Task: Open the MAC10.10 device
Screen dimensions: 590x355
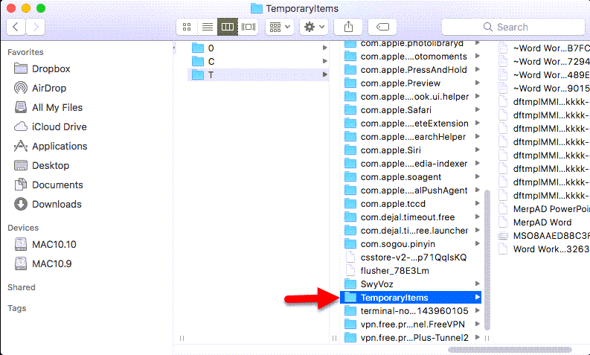Action: click(x=54, y=244)
